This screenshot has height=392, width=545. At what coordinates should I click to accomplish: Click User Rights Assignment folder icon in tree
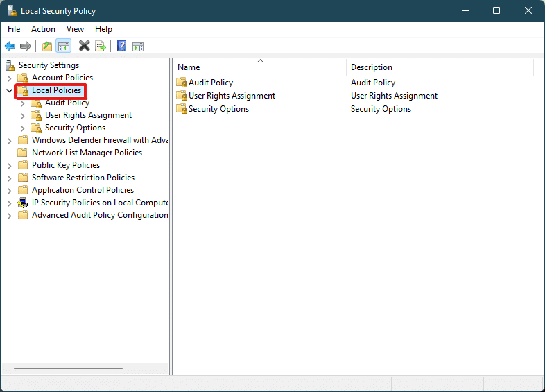[x=36, y=115]
